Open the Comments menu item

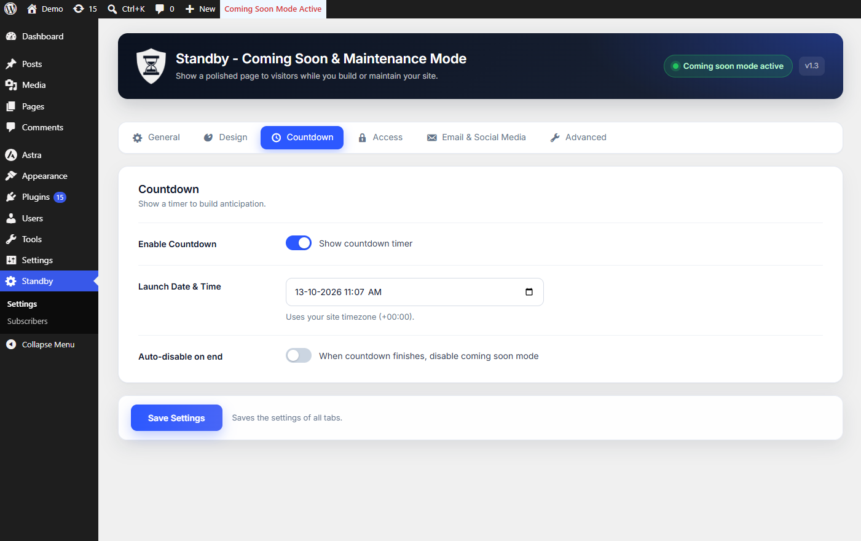(x=49, y=127)
